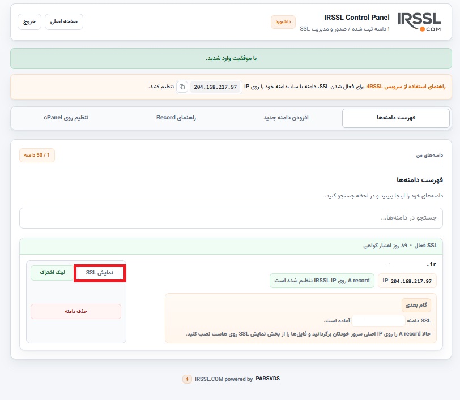Switch to تنظیم روی cPanel tab
This screenshot has height=400, width=460.
coord(66,118)
